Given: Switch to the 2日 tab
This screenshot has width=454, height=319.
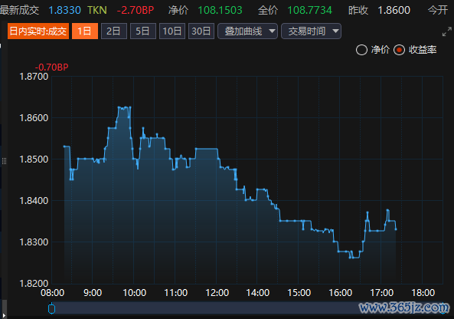Looking at the screenshot, I should [x=114, y=31].
